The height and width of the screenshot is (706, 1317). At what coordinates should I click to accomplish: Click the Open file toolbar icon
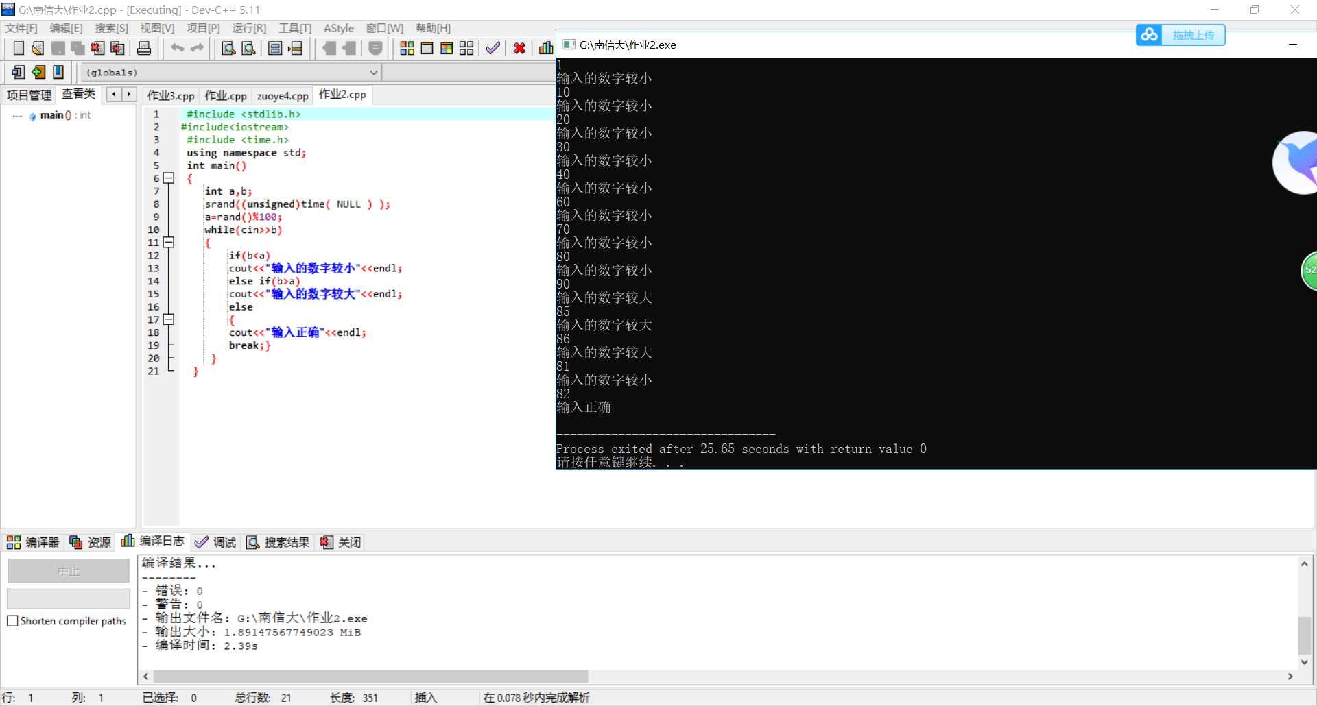click(38, 48)
